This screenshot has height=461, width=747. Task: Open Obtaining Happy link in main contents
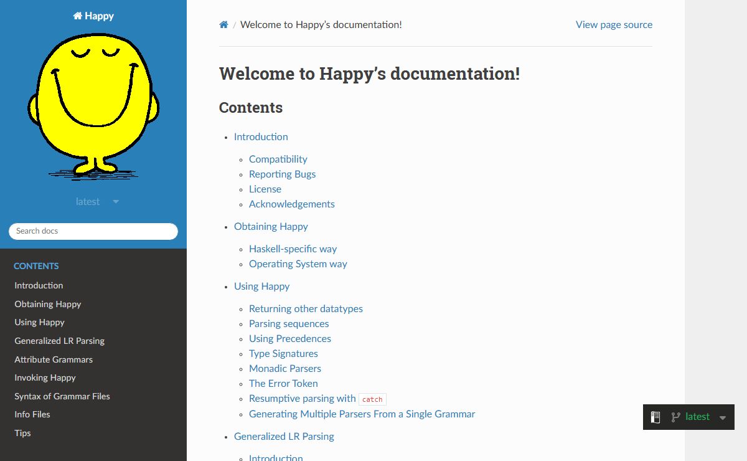pyautogui.click(x=271, y=227)
